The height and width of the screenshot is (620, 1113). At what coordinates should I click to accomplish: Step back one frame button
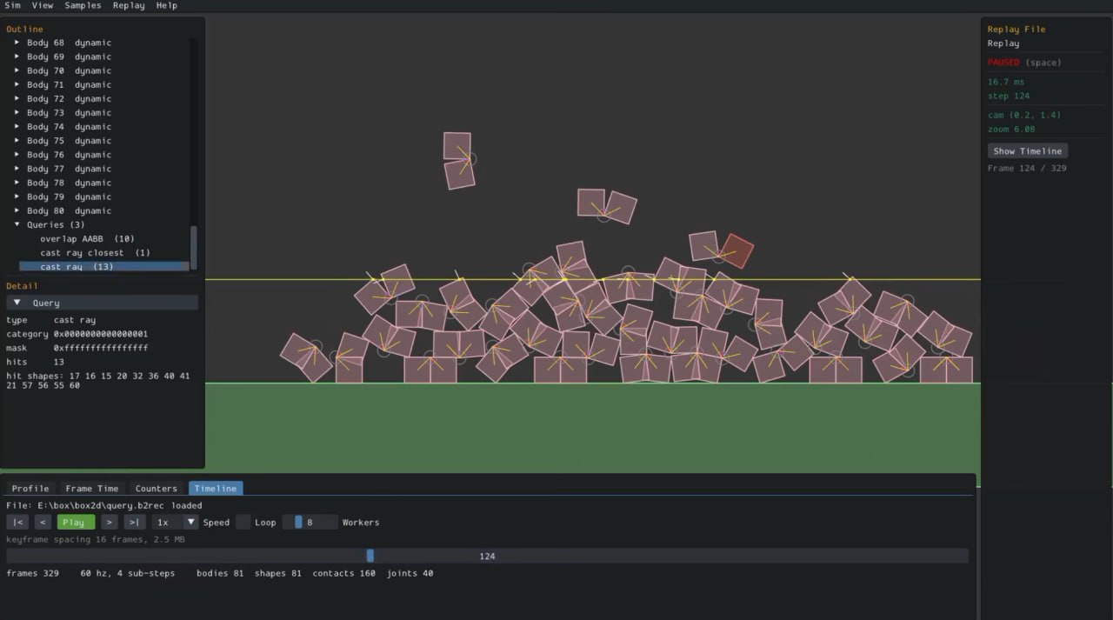[x=43, y=523]
